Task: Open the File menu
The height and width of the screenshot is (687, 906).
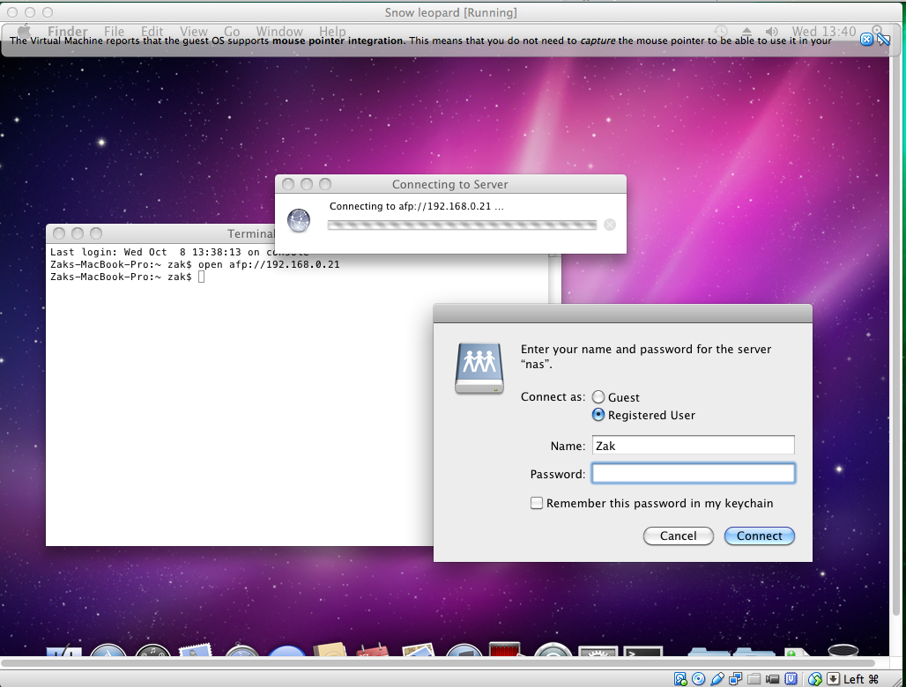Action: (114, 31)
